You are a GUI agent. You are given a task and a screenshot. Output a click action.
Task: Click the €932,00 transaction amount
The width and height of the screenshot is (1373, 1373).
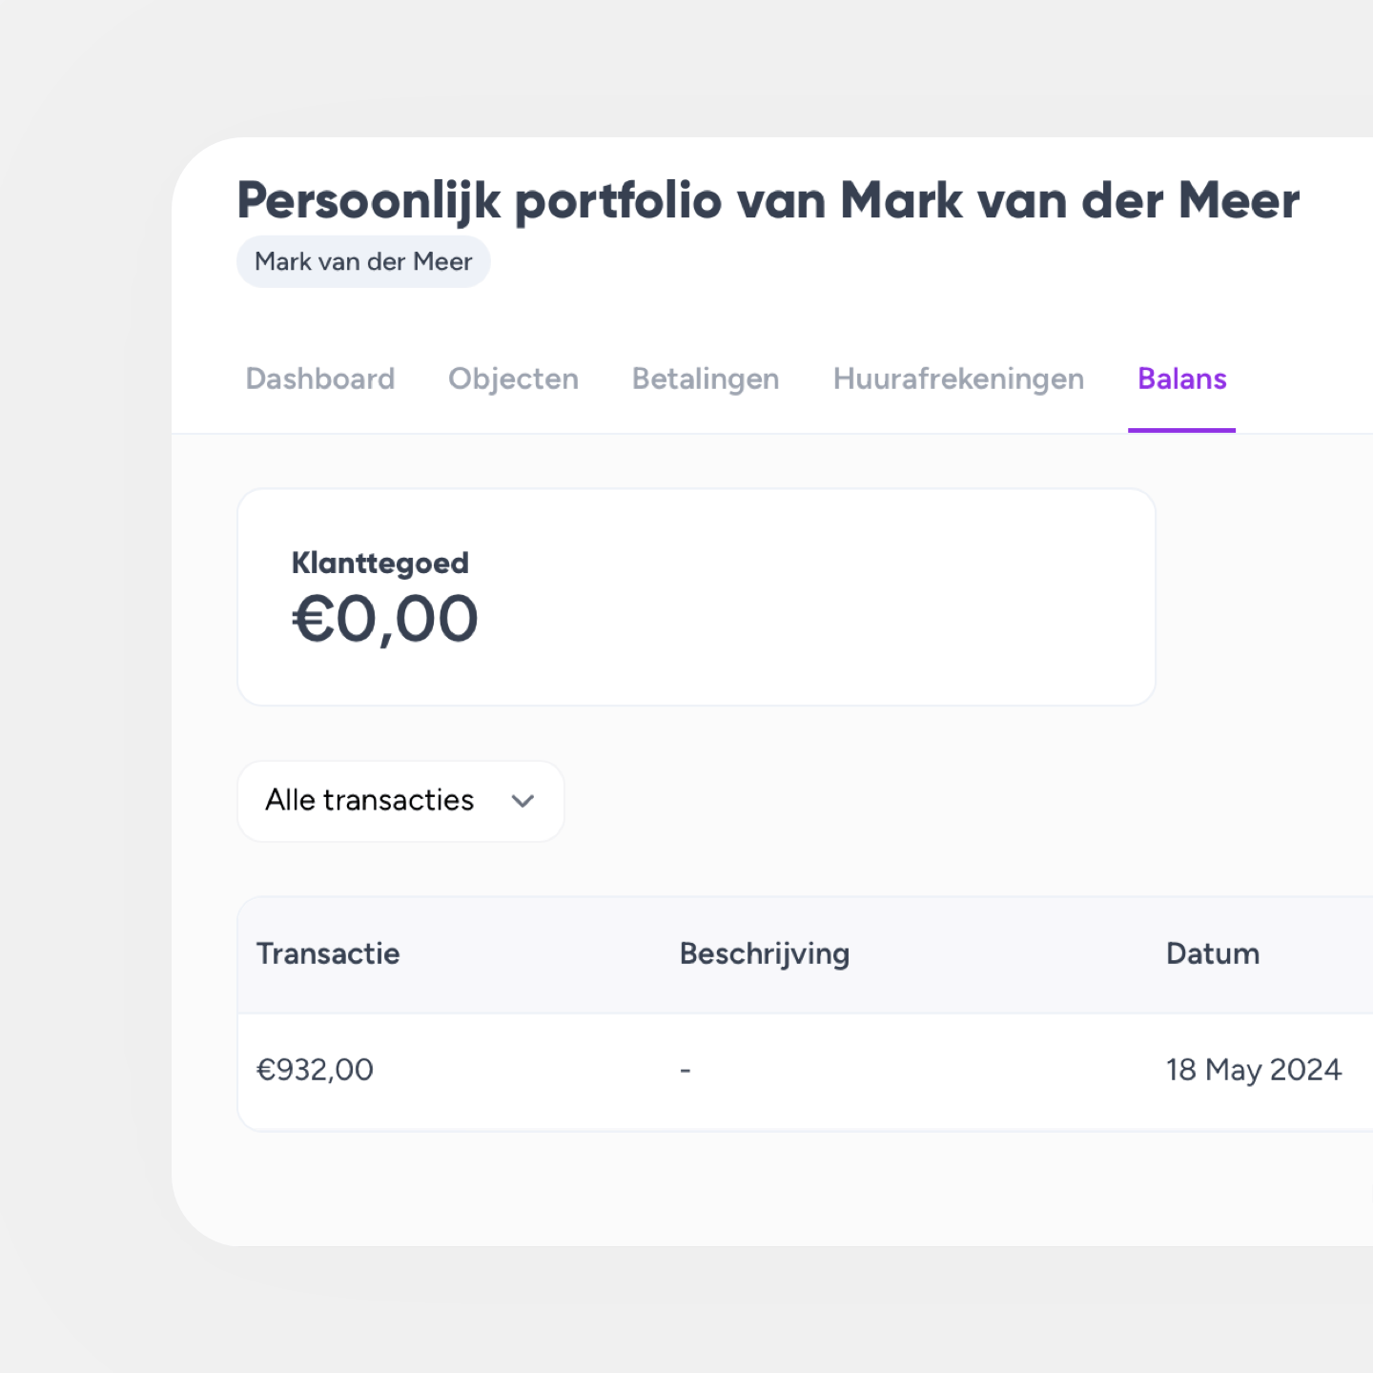(x=315, y=1070)
